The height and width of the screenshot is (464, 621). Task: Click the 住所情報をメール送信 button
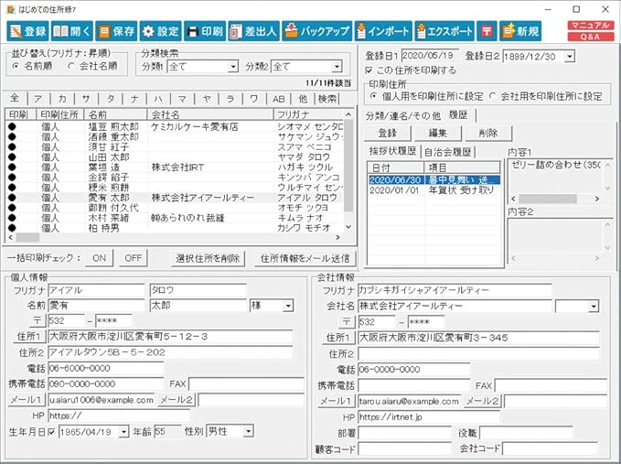[x=305, y=258]
